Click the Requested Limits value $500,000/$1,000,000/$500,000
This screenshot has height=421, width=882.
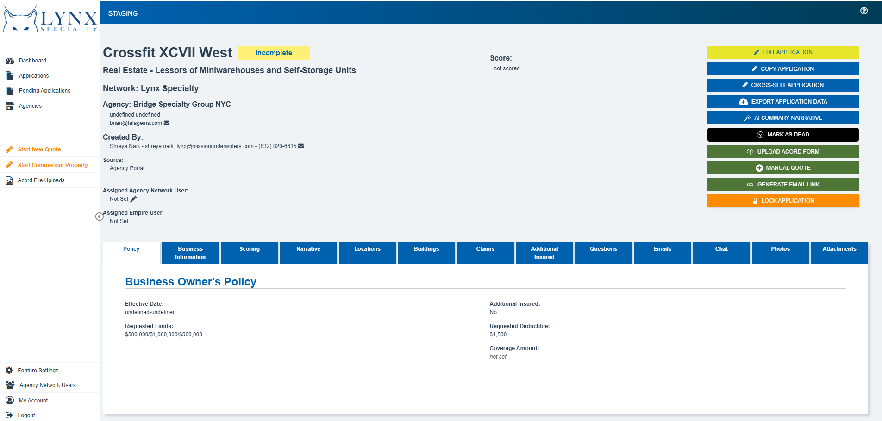163,334
